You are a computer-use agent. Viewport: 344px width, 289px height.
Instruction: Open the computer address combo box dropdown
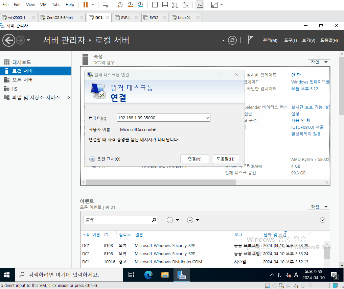(x=207, y=118)
